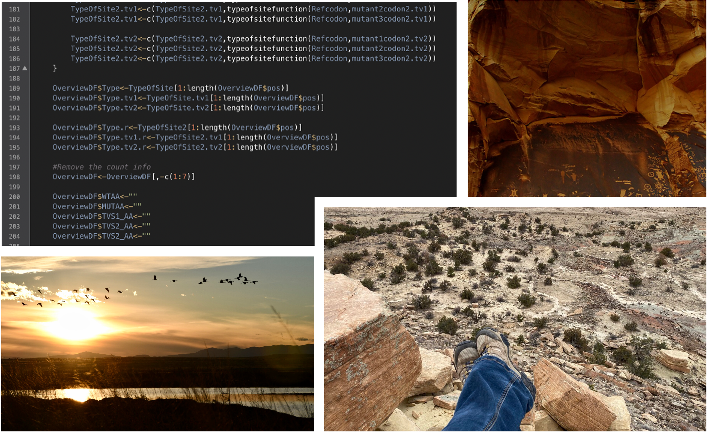The width and height of the screenshot is (707, 432).
Task: Select the petroglyph canyon rock photo
Action: pyautogui.click(x=587, y=98)
